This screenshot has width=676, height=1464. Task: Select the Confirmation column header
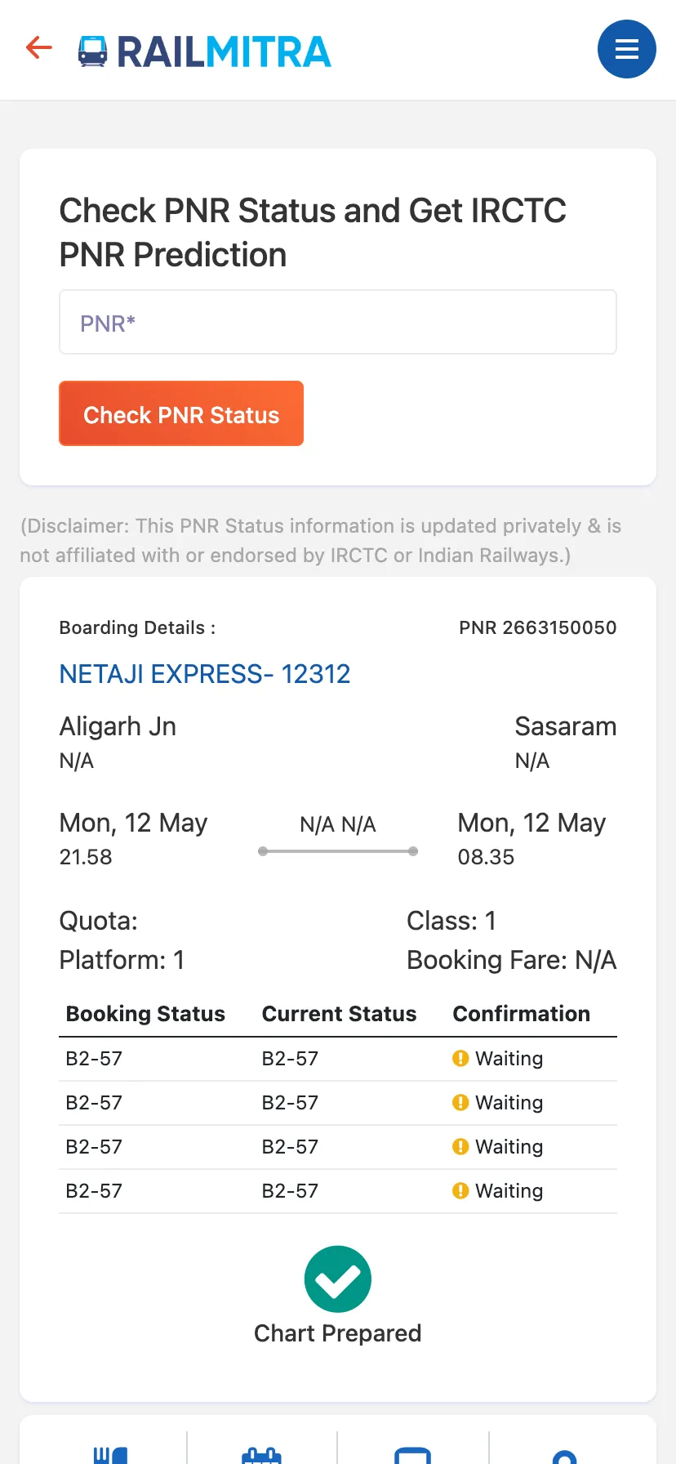[522, 1014]
